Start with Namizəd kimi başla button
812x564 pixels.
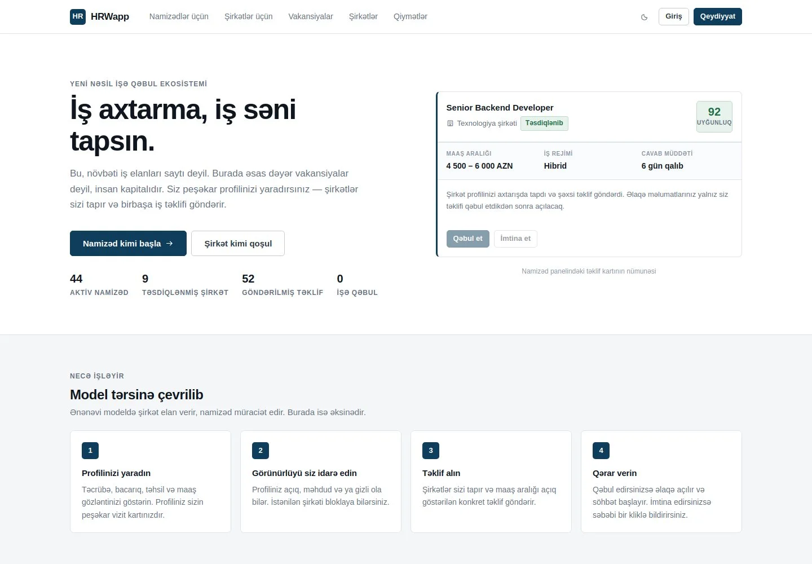click(x=128, y=243)
